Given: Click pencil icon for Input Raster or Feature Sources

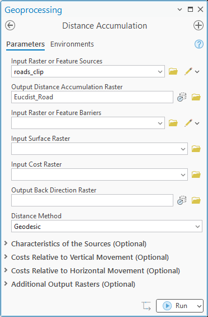Looking at the screenshot, I should click(x=188, y=71).
